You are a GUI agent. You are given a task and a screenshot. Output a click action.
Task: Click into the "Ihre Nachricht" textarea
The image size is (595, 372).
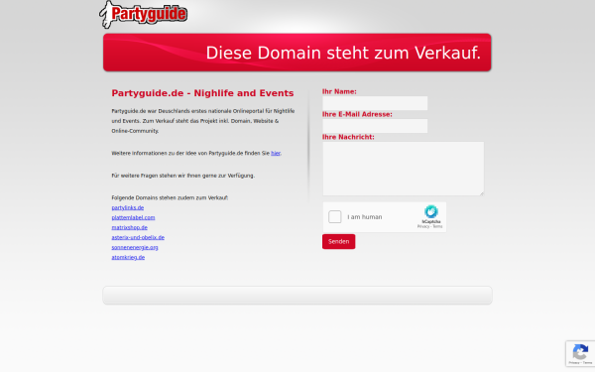[404, 169]
